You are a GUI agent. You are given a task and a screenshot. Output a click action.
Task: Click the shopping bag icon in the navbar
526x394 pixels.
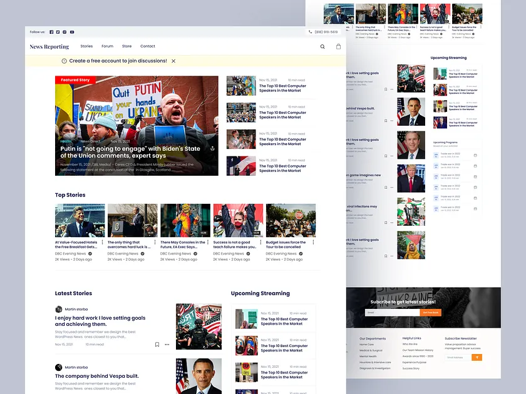(338, 46)
